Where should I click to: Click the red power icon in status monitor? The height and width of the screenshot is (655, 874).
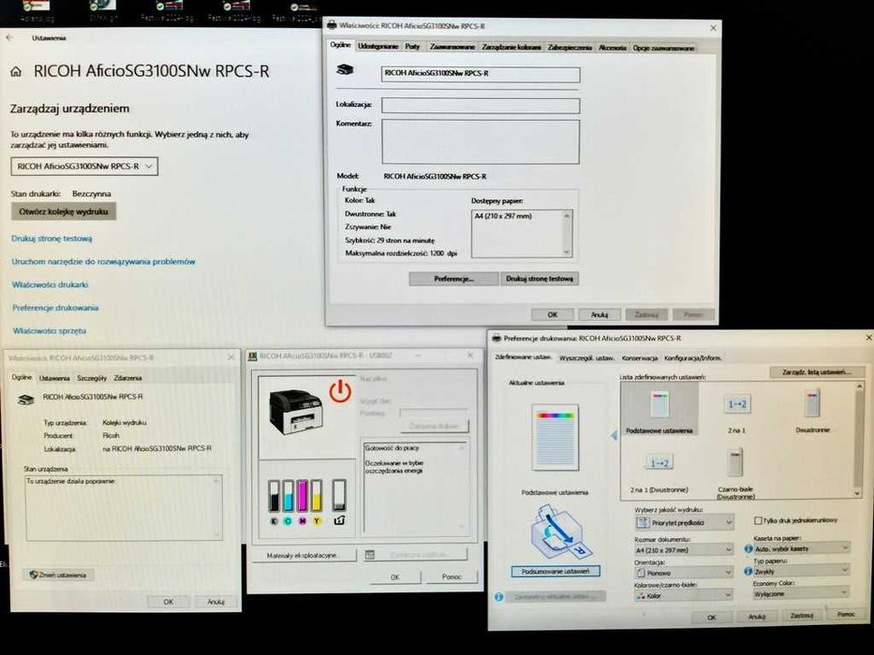tap(340, 390)
